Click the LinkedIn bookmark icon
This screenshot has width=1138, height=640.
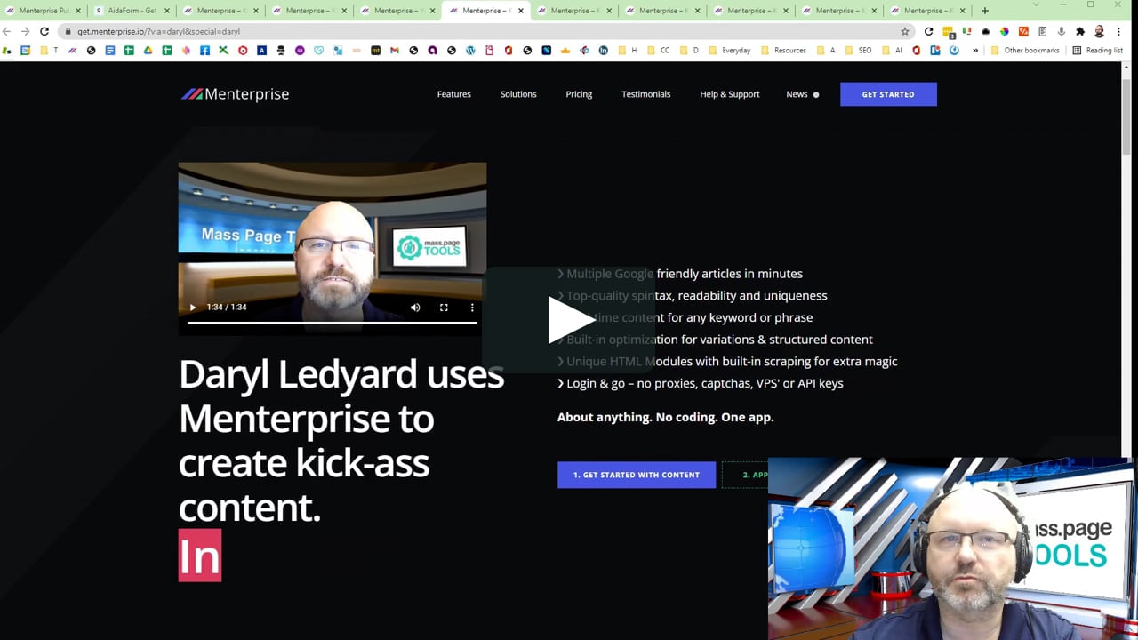click(604, 51)
